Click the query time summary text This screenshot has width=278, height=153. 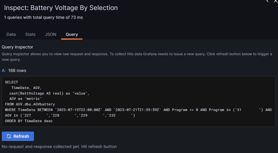pos(43,17)
